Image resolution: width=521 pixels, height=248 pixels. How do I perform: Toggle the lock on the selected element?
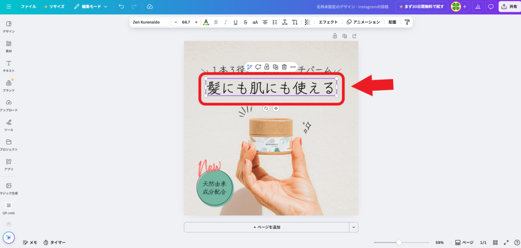(267, 67)
